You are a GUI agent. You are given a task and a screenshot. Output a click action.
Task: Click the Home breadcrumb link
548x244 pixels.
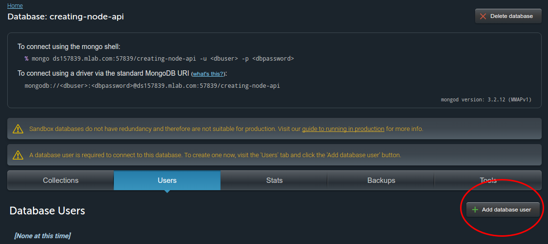click(x=15, y=6)
